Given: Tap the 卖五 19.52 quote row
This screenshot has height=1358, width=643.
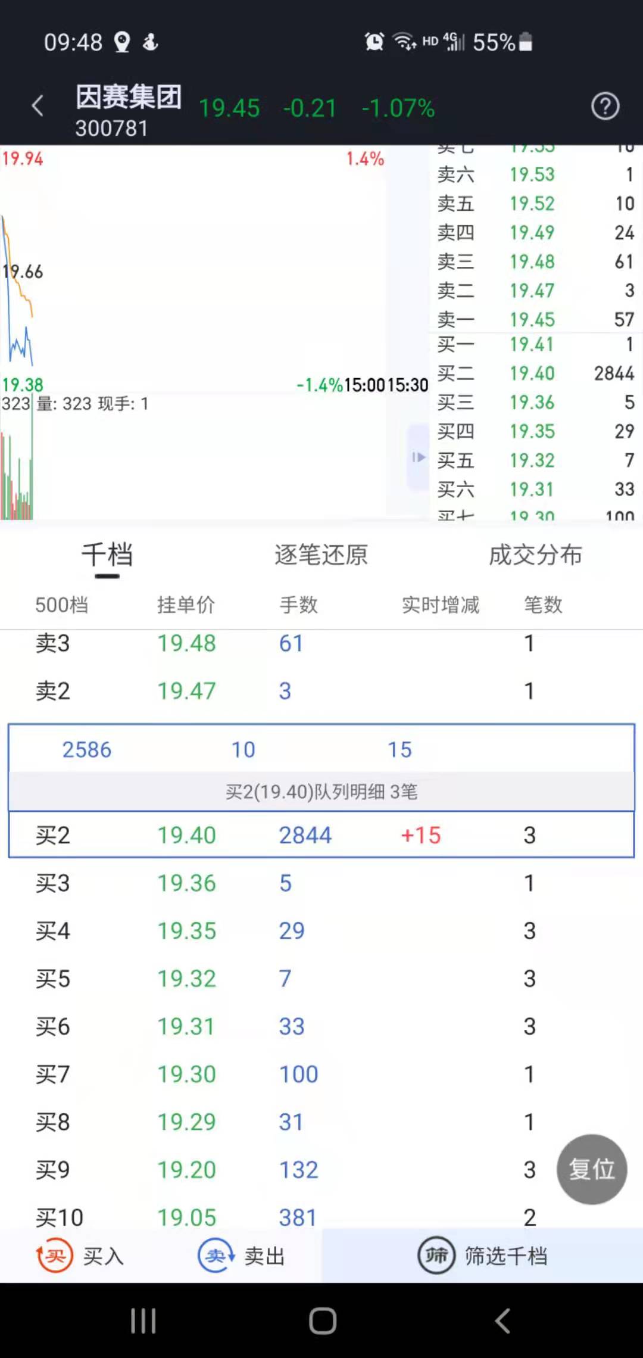Looking at the screenshot, I should [536, 204].
